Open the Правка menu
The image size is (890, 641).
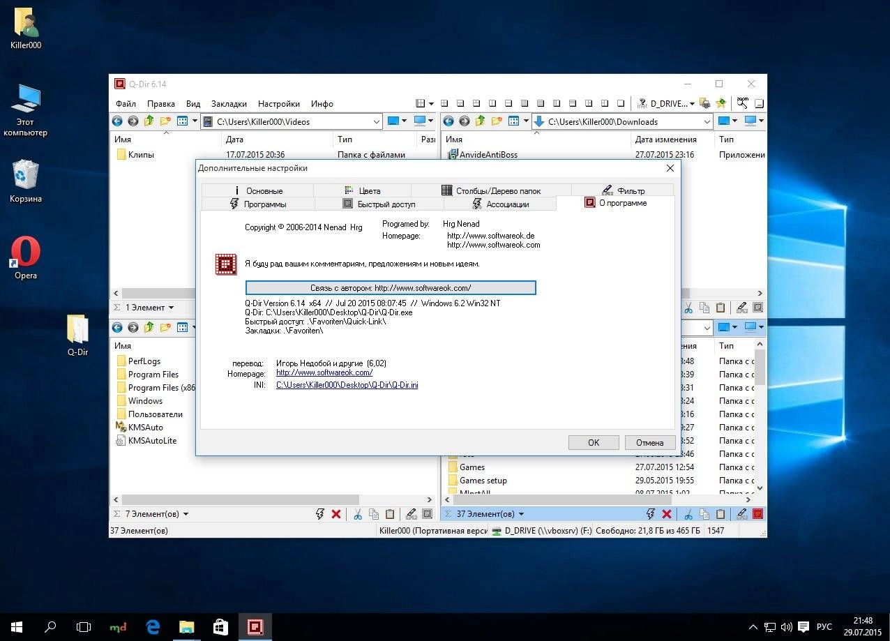161,104
